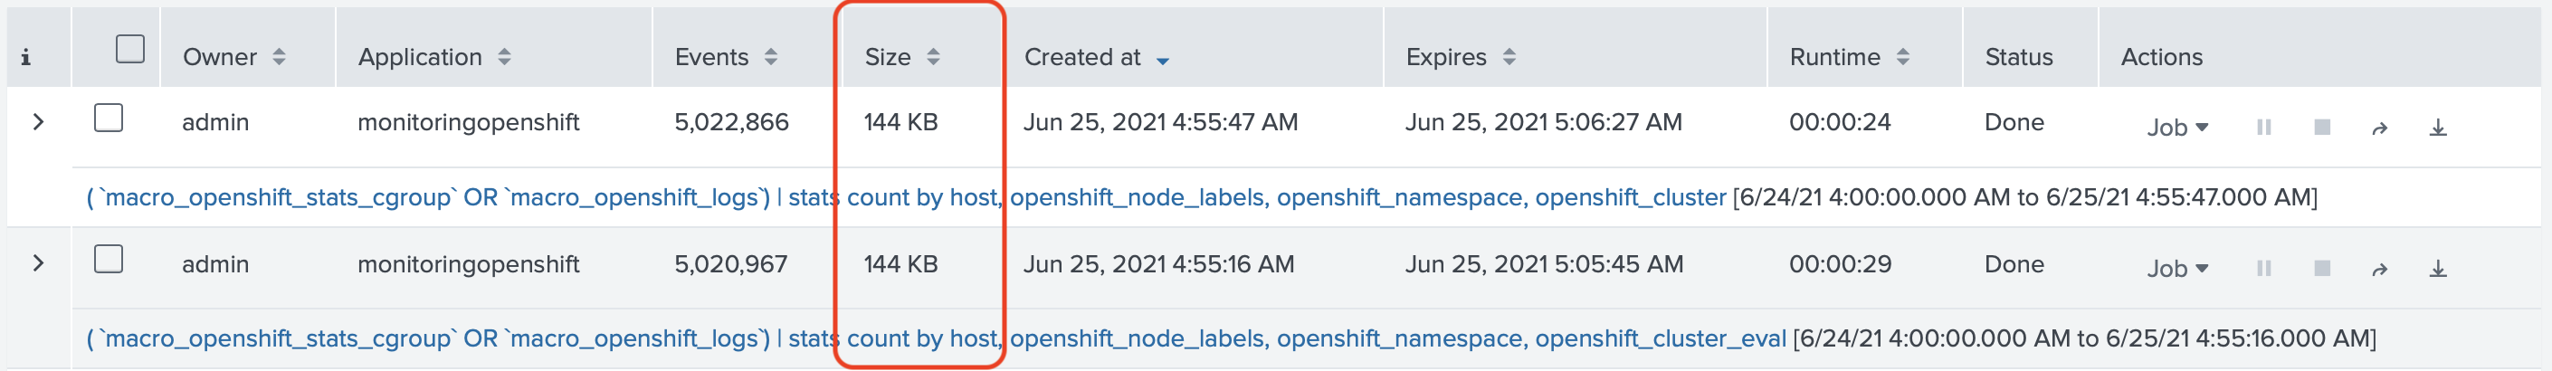This screenshot has width=2552, height=371.
Task: Open the Job dropdown for second row
Action: (x=2177, y=268)
